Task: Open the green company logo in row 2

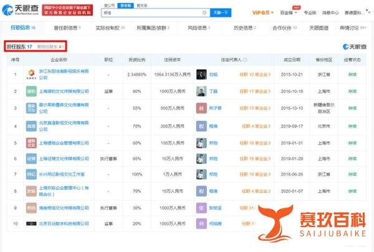Action: pyautogui.click(x=31, y=91)
